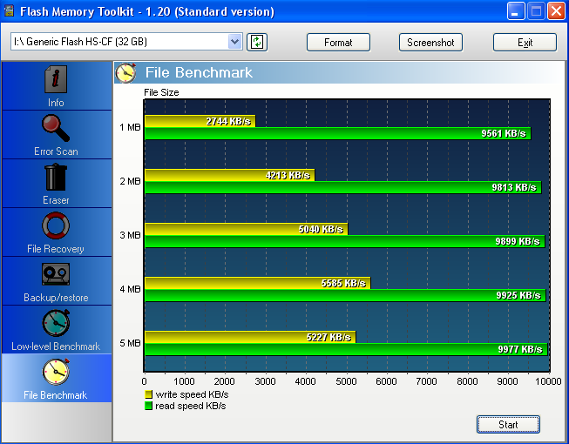Viewport: 569px width, 444px height.
Task: Click the 9813 KB/s read bar
Action: 343,187
